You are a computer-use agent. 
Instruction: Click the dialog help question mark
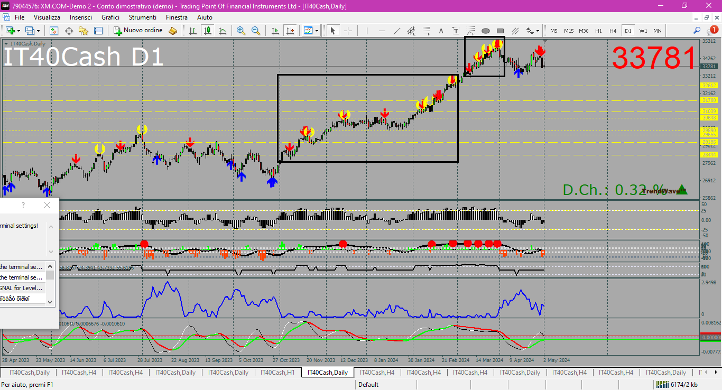pyautogui.click(x=23, y=205)
